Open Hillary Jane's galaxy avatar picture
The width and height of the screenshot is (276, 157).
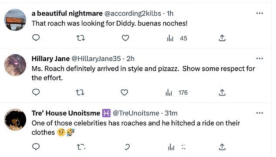point(15,65)
